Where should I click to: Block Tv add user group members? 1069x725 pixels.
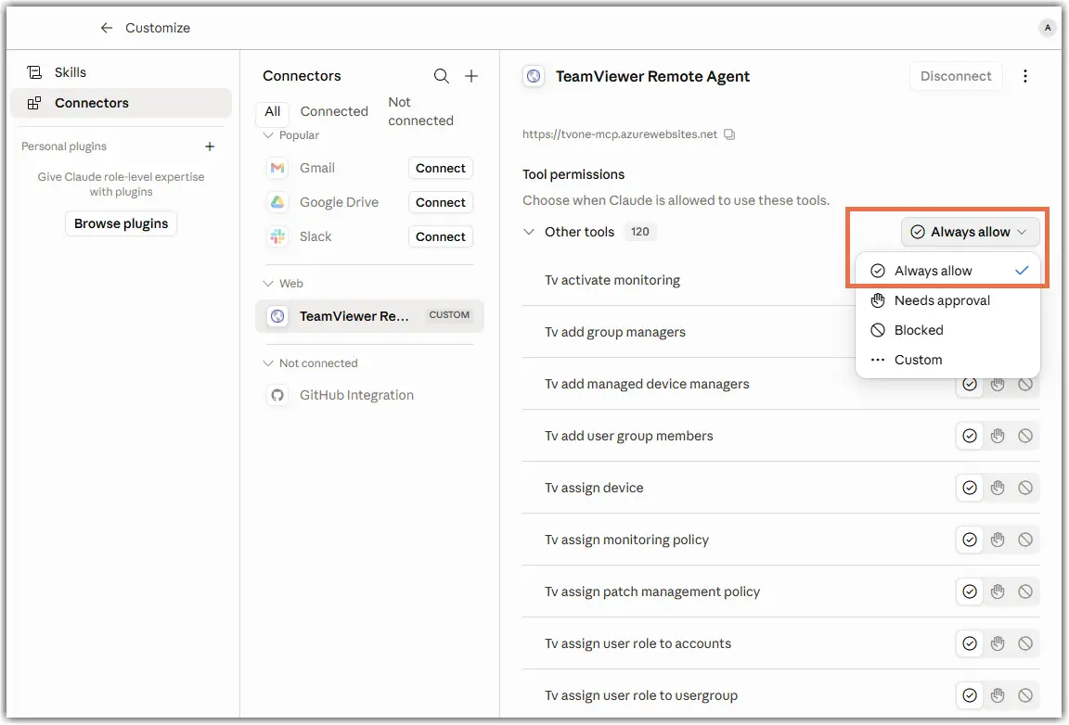1025,436
